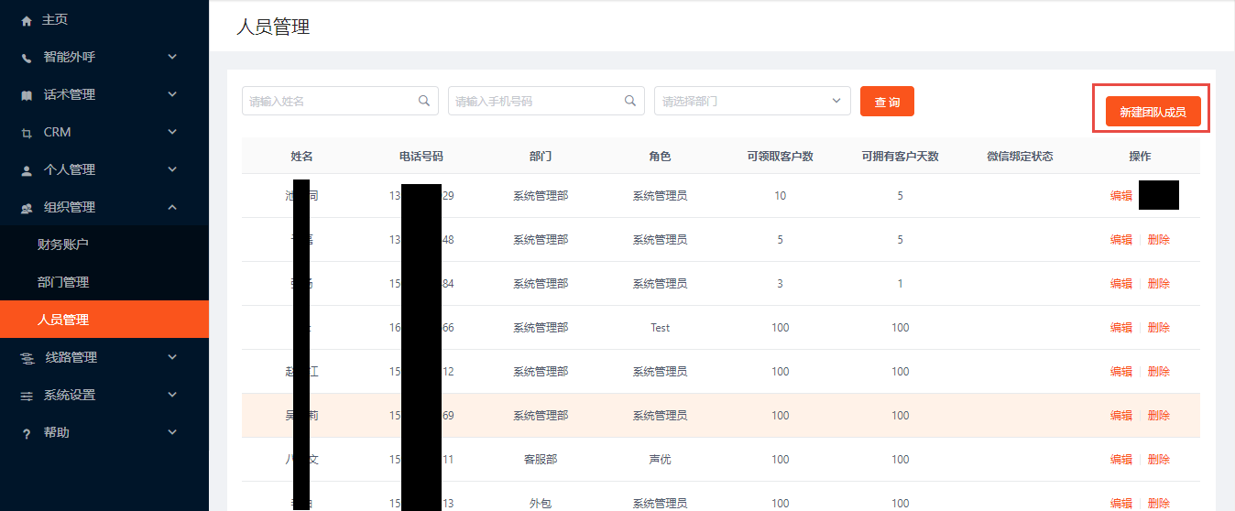Click 编辑 in the 外包 department row
This screenshot has height=511, width=1235.
click(x=1120, y=504)
